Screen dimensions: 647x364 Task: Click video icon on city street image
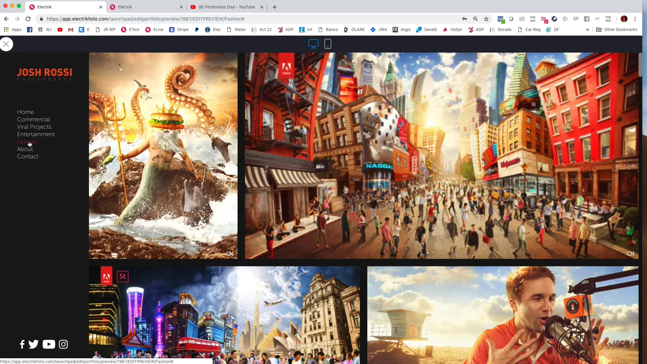click(630, 253)
